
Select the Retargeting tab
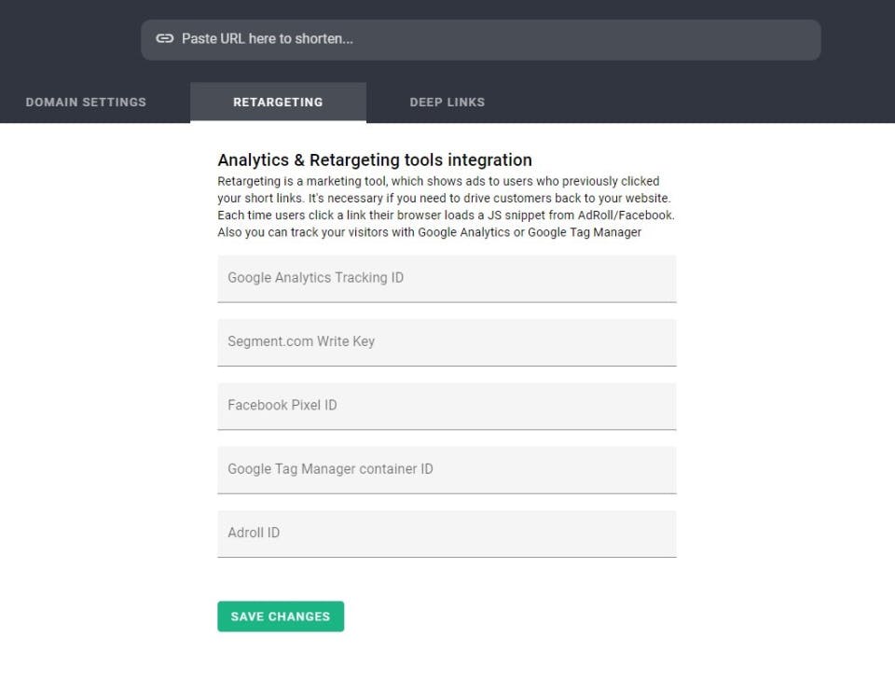pyautogui.click(x=278, y=103)
